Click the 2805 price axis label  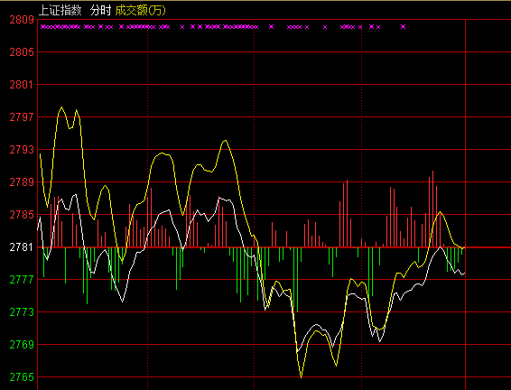click(22, 52)
